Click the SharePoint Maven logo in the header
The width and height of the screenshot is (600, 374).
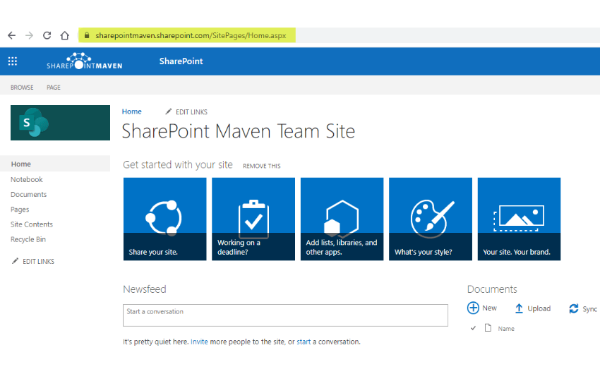pyautogui.click(x=84, y=61)
